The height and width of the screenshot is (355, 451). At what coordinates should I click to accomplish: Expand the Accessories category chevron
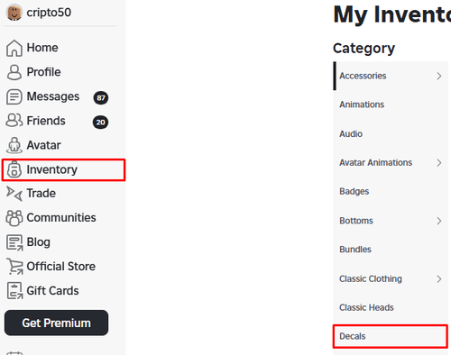439,76
